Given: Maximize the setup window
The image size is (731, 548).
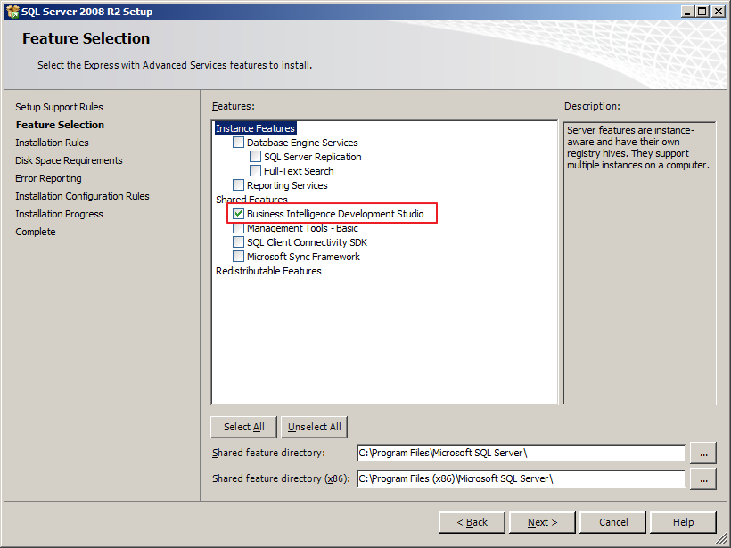Looking at the screenshot, I should 702,12.
